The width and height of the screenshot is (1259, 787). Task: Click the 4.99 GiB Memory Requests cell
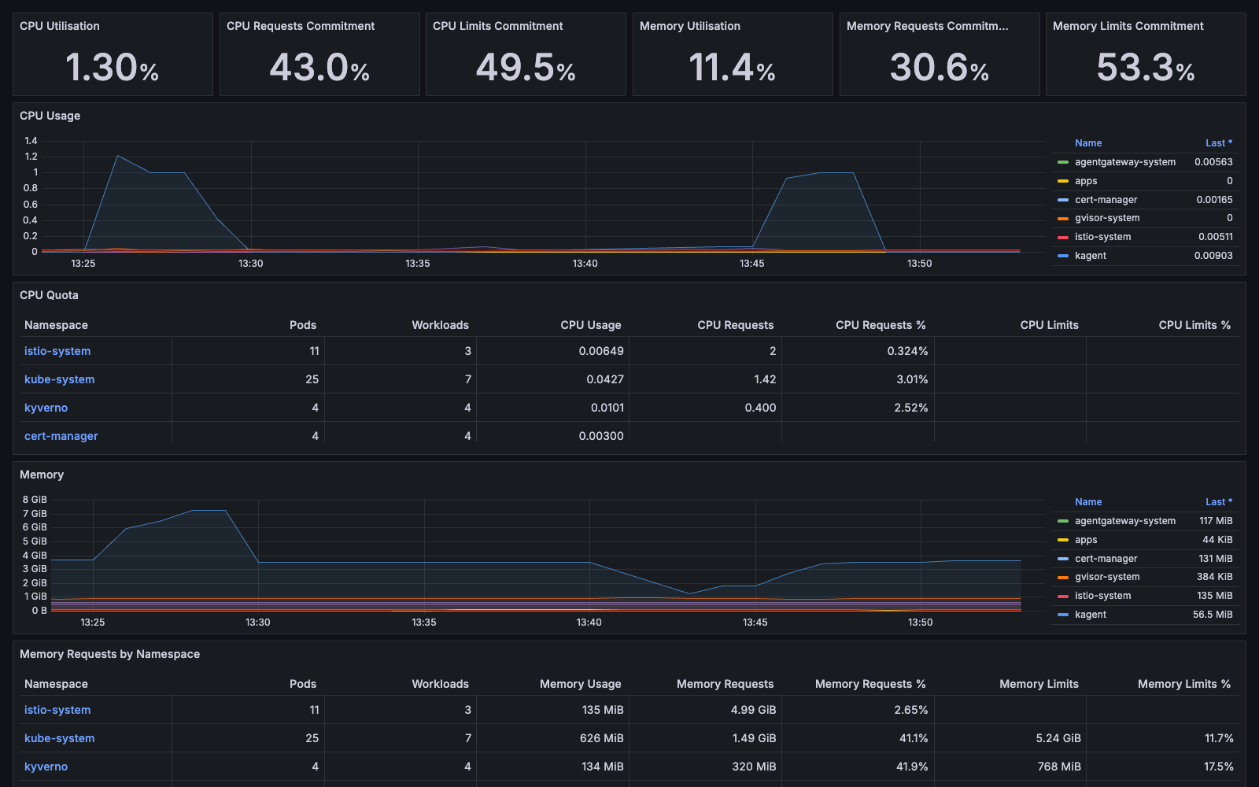click(x=753, y=710)
